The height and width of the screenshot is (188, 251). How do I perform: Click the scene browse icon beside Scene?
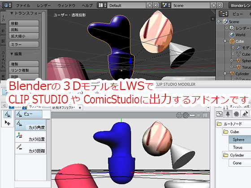166,5
